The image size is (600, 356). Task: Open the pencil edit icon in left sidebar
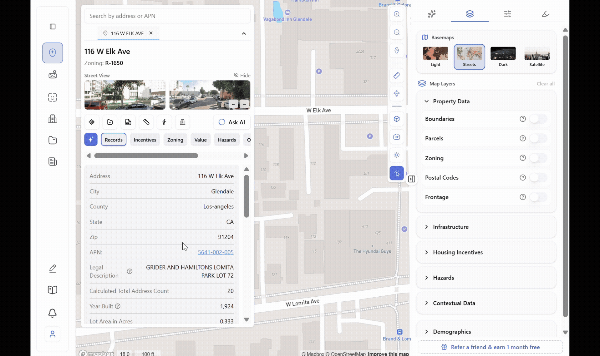53,269
